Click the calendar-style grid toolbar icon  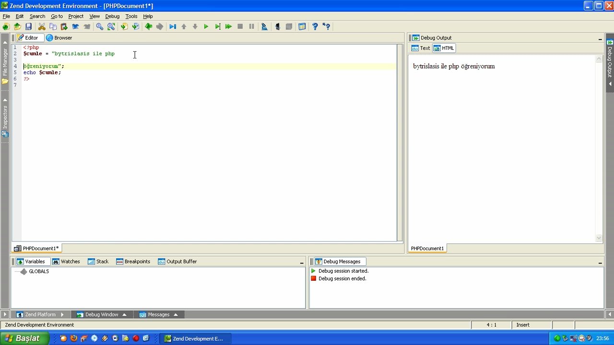point(302,27)
